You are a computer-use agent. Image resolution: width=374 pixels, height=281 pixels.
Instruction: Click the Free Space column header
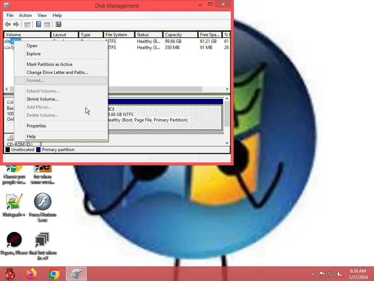coord(210,35)
